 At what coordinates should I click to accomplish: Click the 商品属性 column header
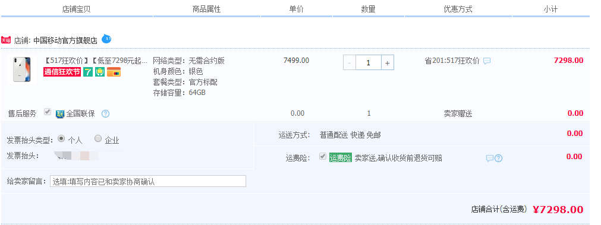click(x=207, y=9)
